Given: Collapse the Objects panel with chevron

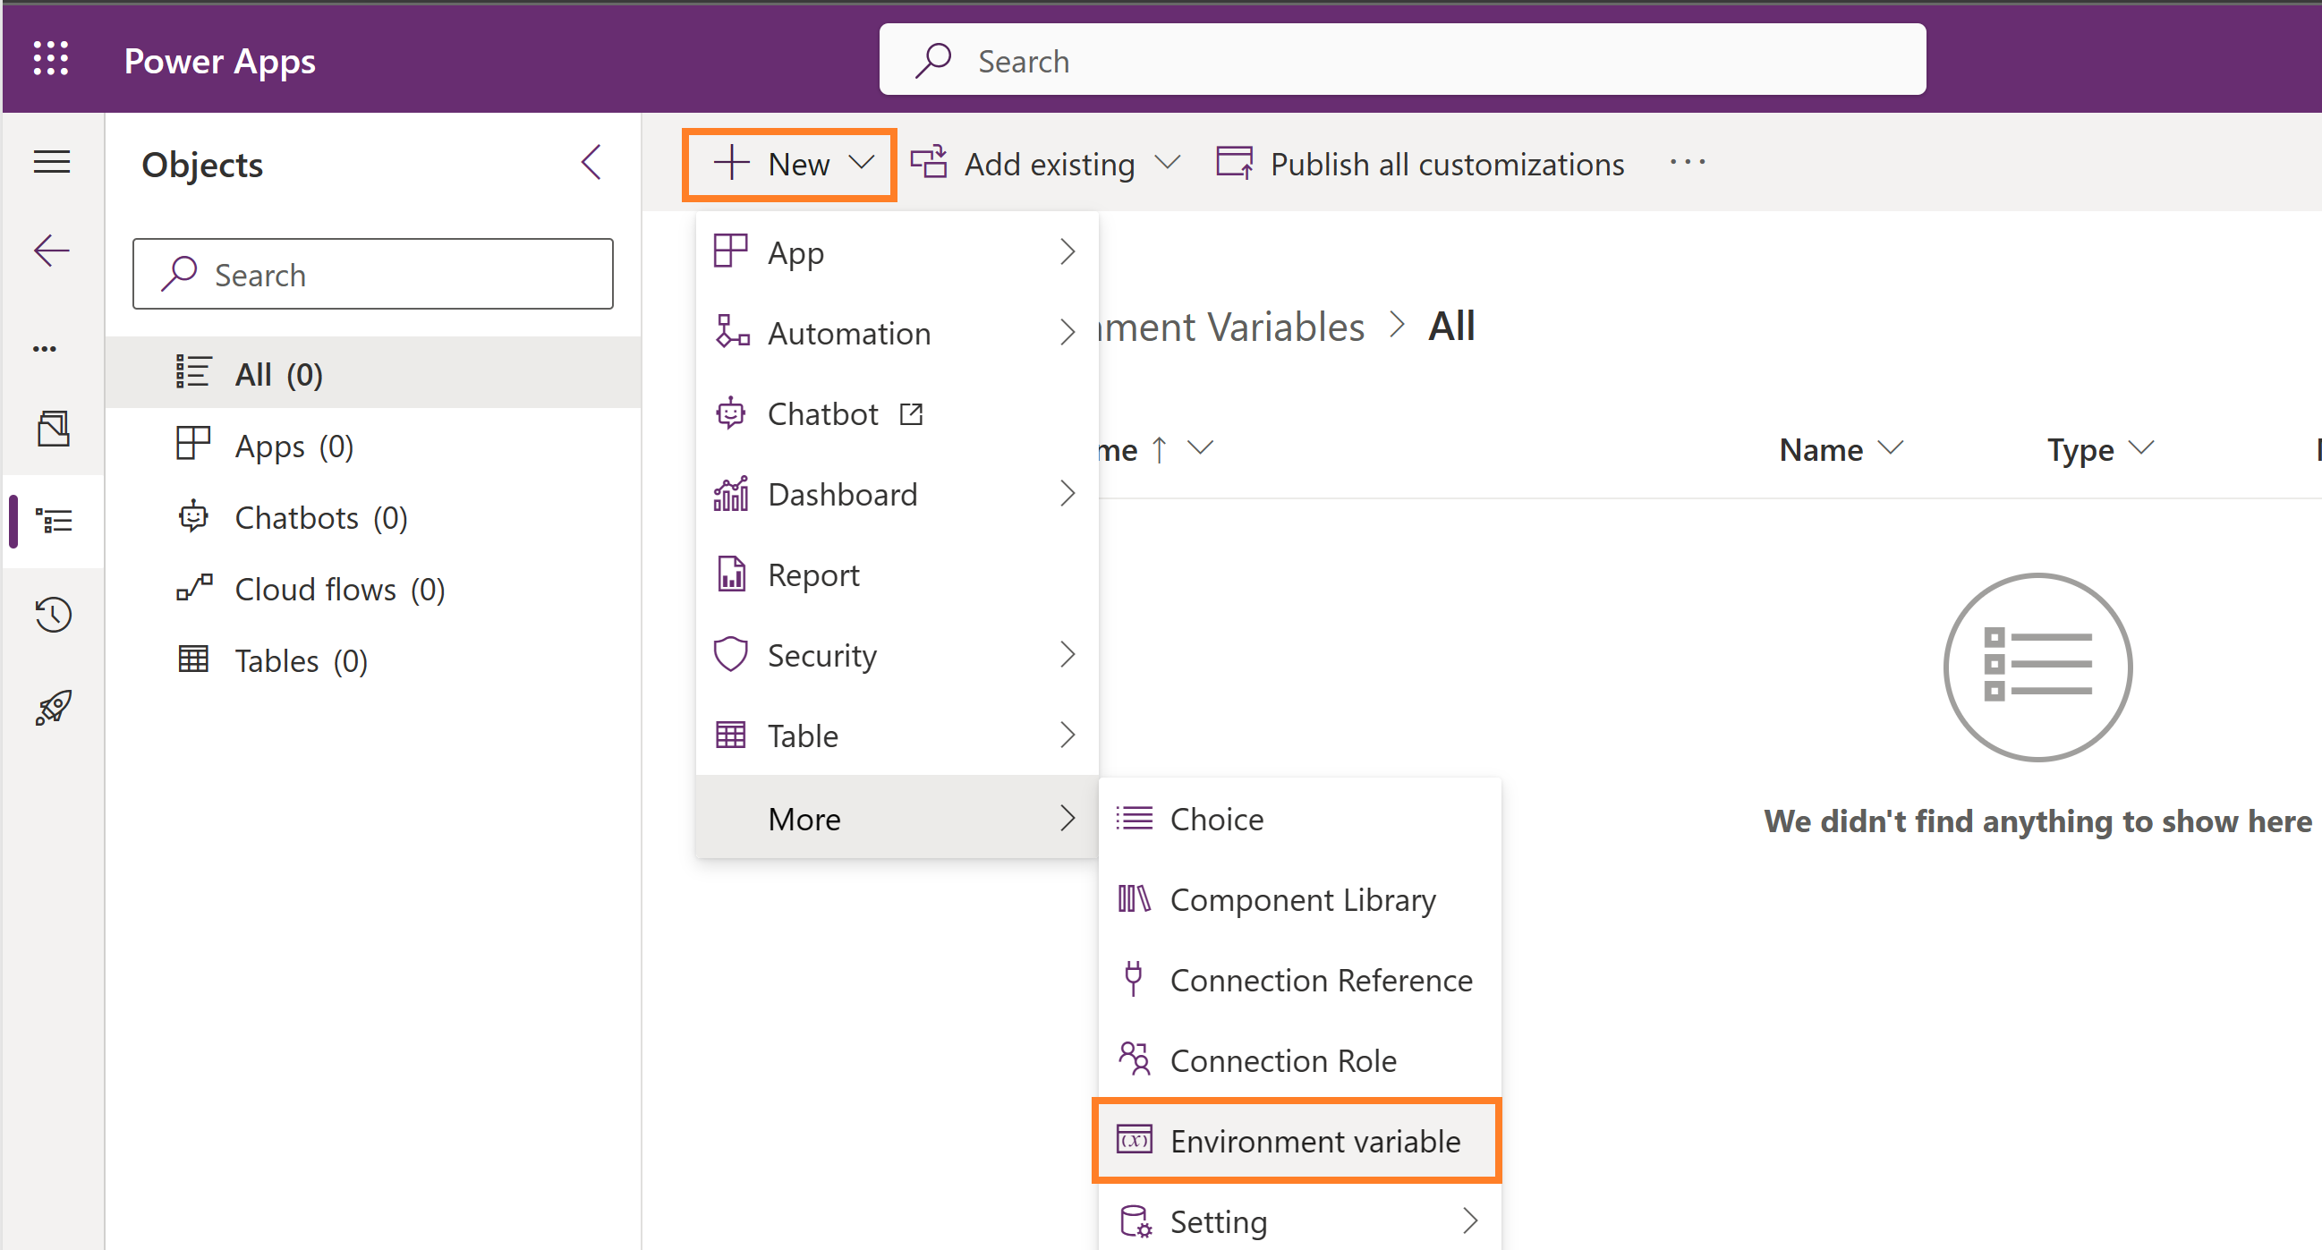Looking at the screenshot, I should (591, 163).
